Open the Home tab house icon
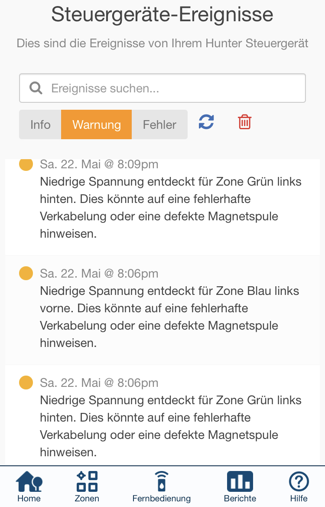Viewport: 325px width, 507px height. pyautogui.click(x=29, y=481)
